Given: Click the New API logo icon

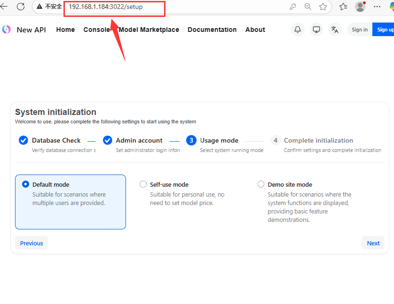Looking at the screenshot, I should [7, 30].
